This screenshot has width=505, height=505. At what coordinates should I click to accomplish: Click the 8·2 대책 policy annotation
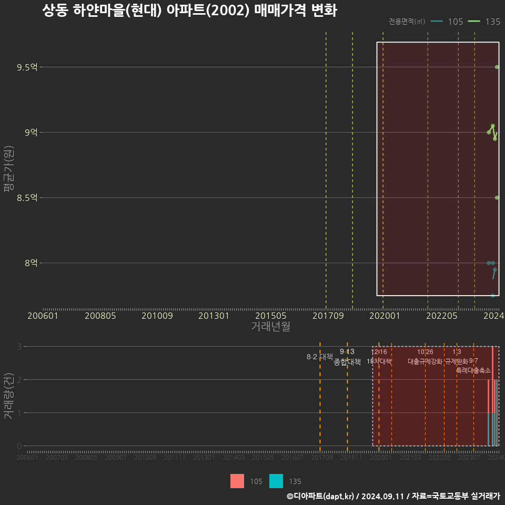pos(319,357)
